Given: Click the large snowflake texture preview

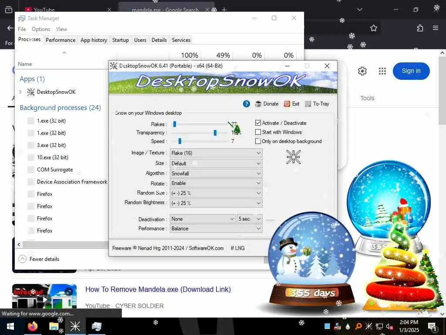Looking at the screenshot, I should tap(293, 157).
